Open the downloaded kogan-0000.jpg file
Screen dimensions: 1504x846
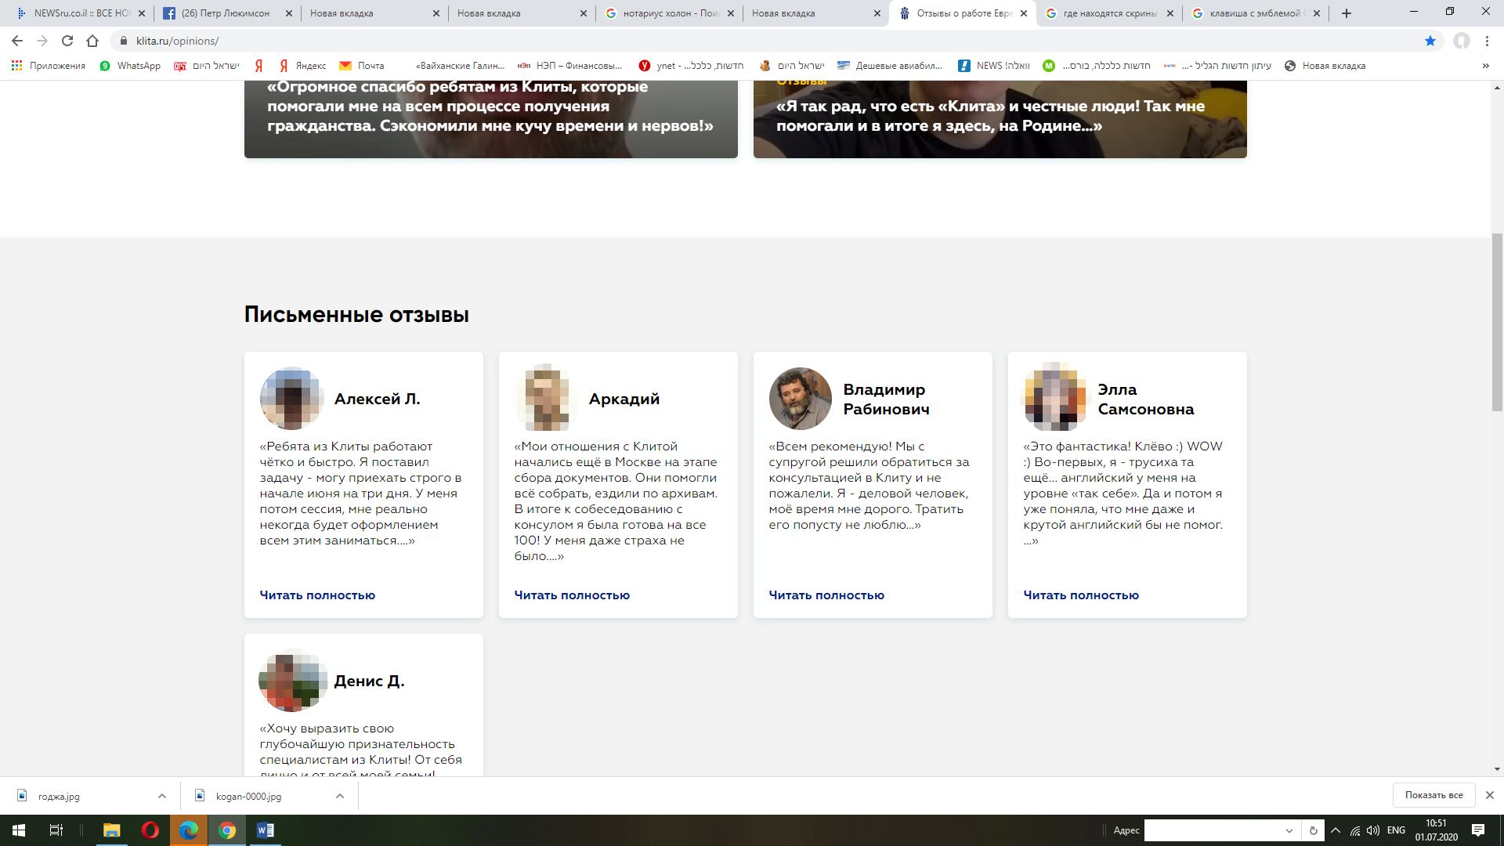click(248, 796)
